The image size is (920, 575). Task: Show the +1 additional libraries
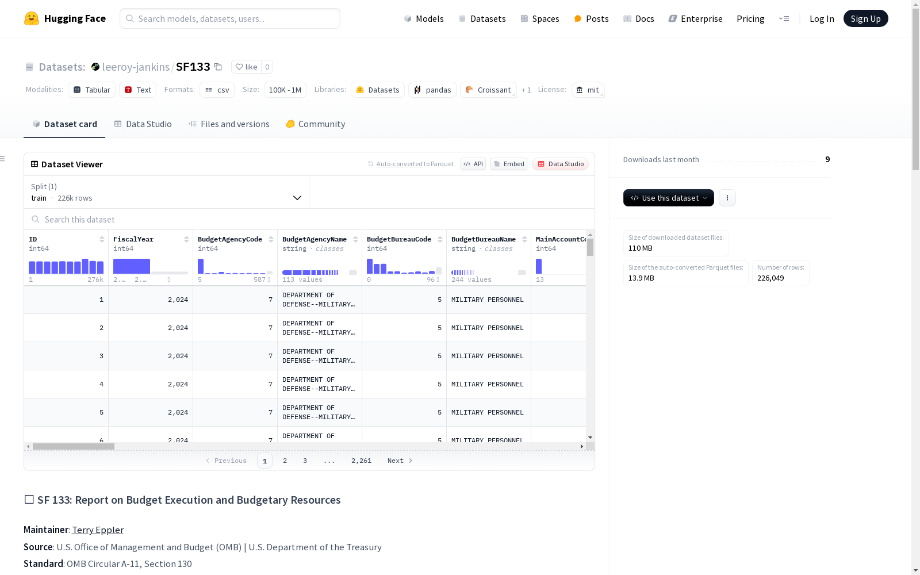click(526, 90)
